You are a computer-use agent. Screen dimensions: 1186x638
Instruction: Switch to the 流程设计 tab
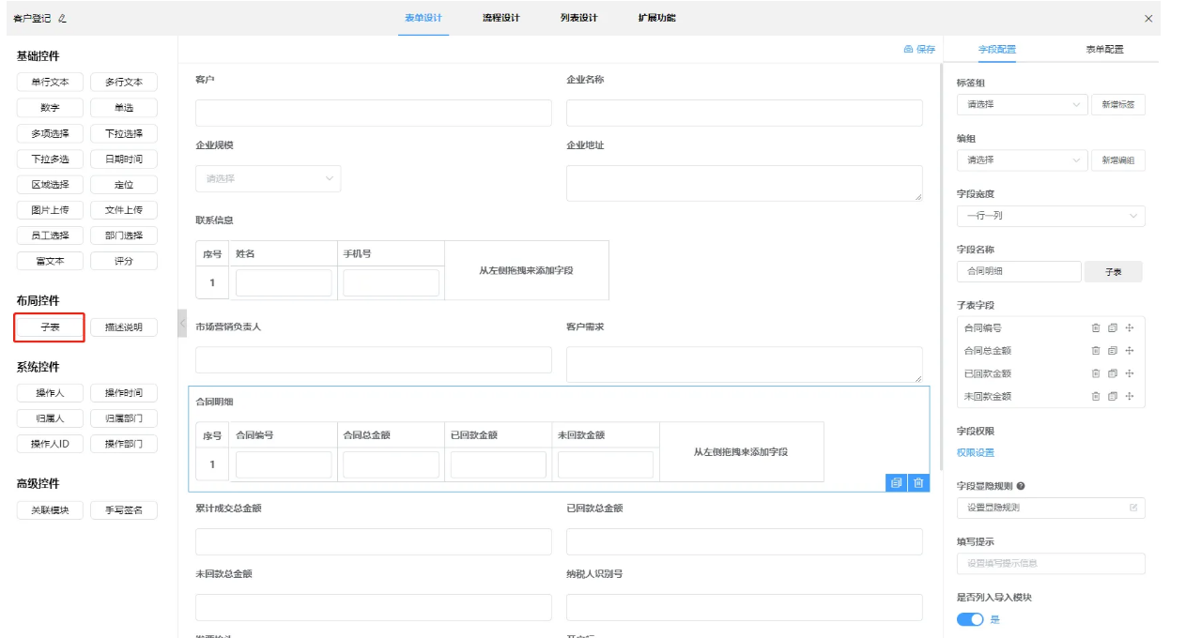coord(501,18)
